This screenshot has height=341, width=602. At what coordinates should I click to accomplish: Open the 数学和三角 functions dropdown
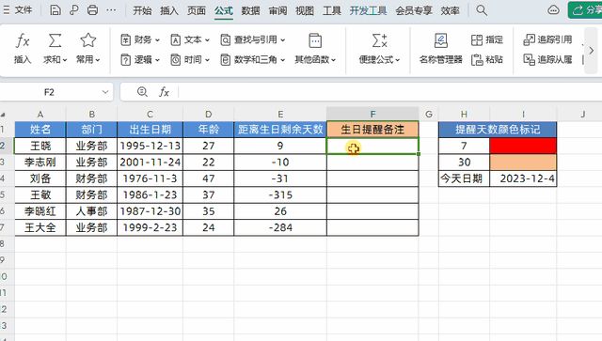(253, 59)
